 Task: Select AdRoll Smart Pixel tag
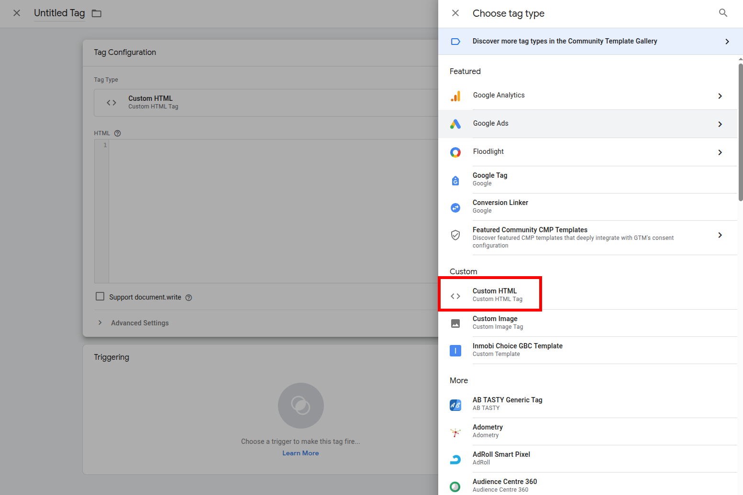(x=588, y=459)
